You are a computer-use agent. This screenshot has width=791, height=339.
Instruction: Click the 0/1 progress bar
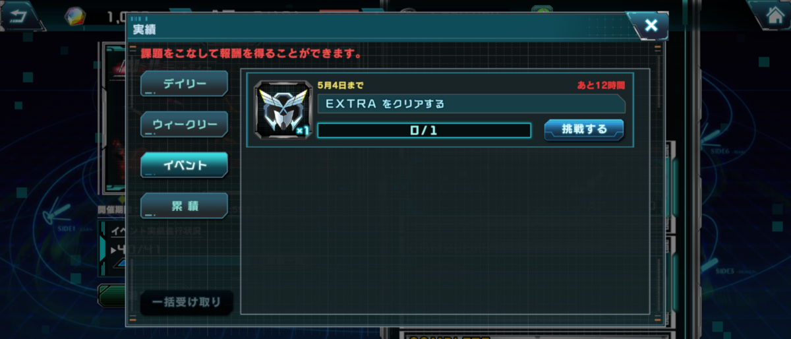(x=424, y=131)
